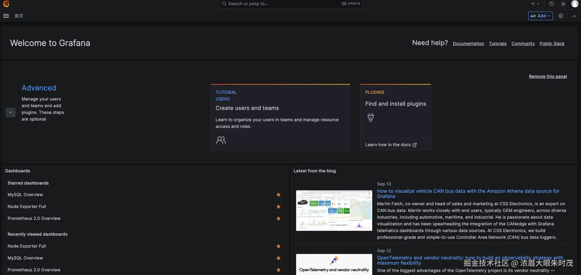Click the user profile avatar
This screenshot has height=275, width=581.
575,4
